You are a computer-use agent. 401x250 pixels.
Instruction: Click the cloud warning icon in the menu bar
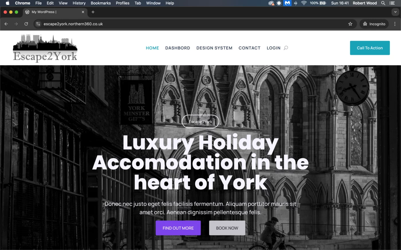pyautogui.click(x=271, y=3)
